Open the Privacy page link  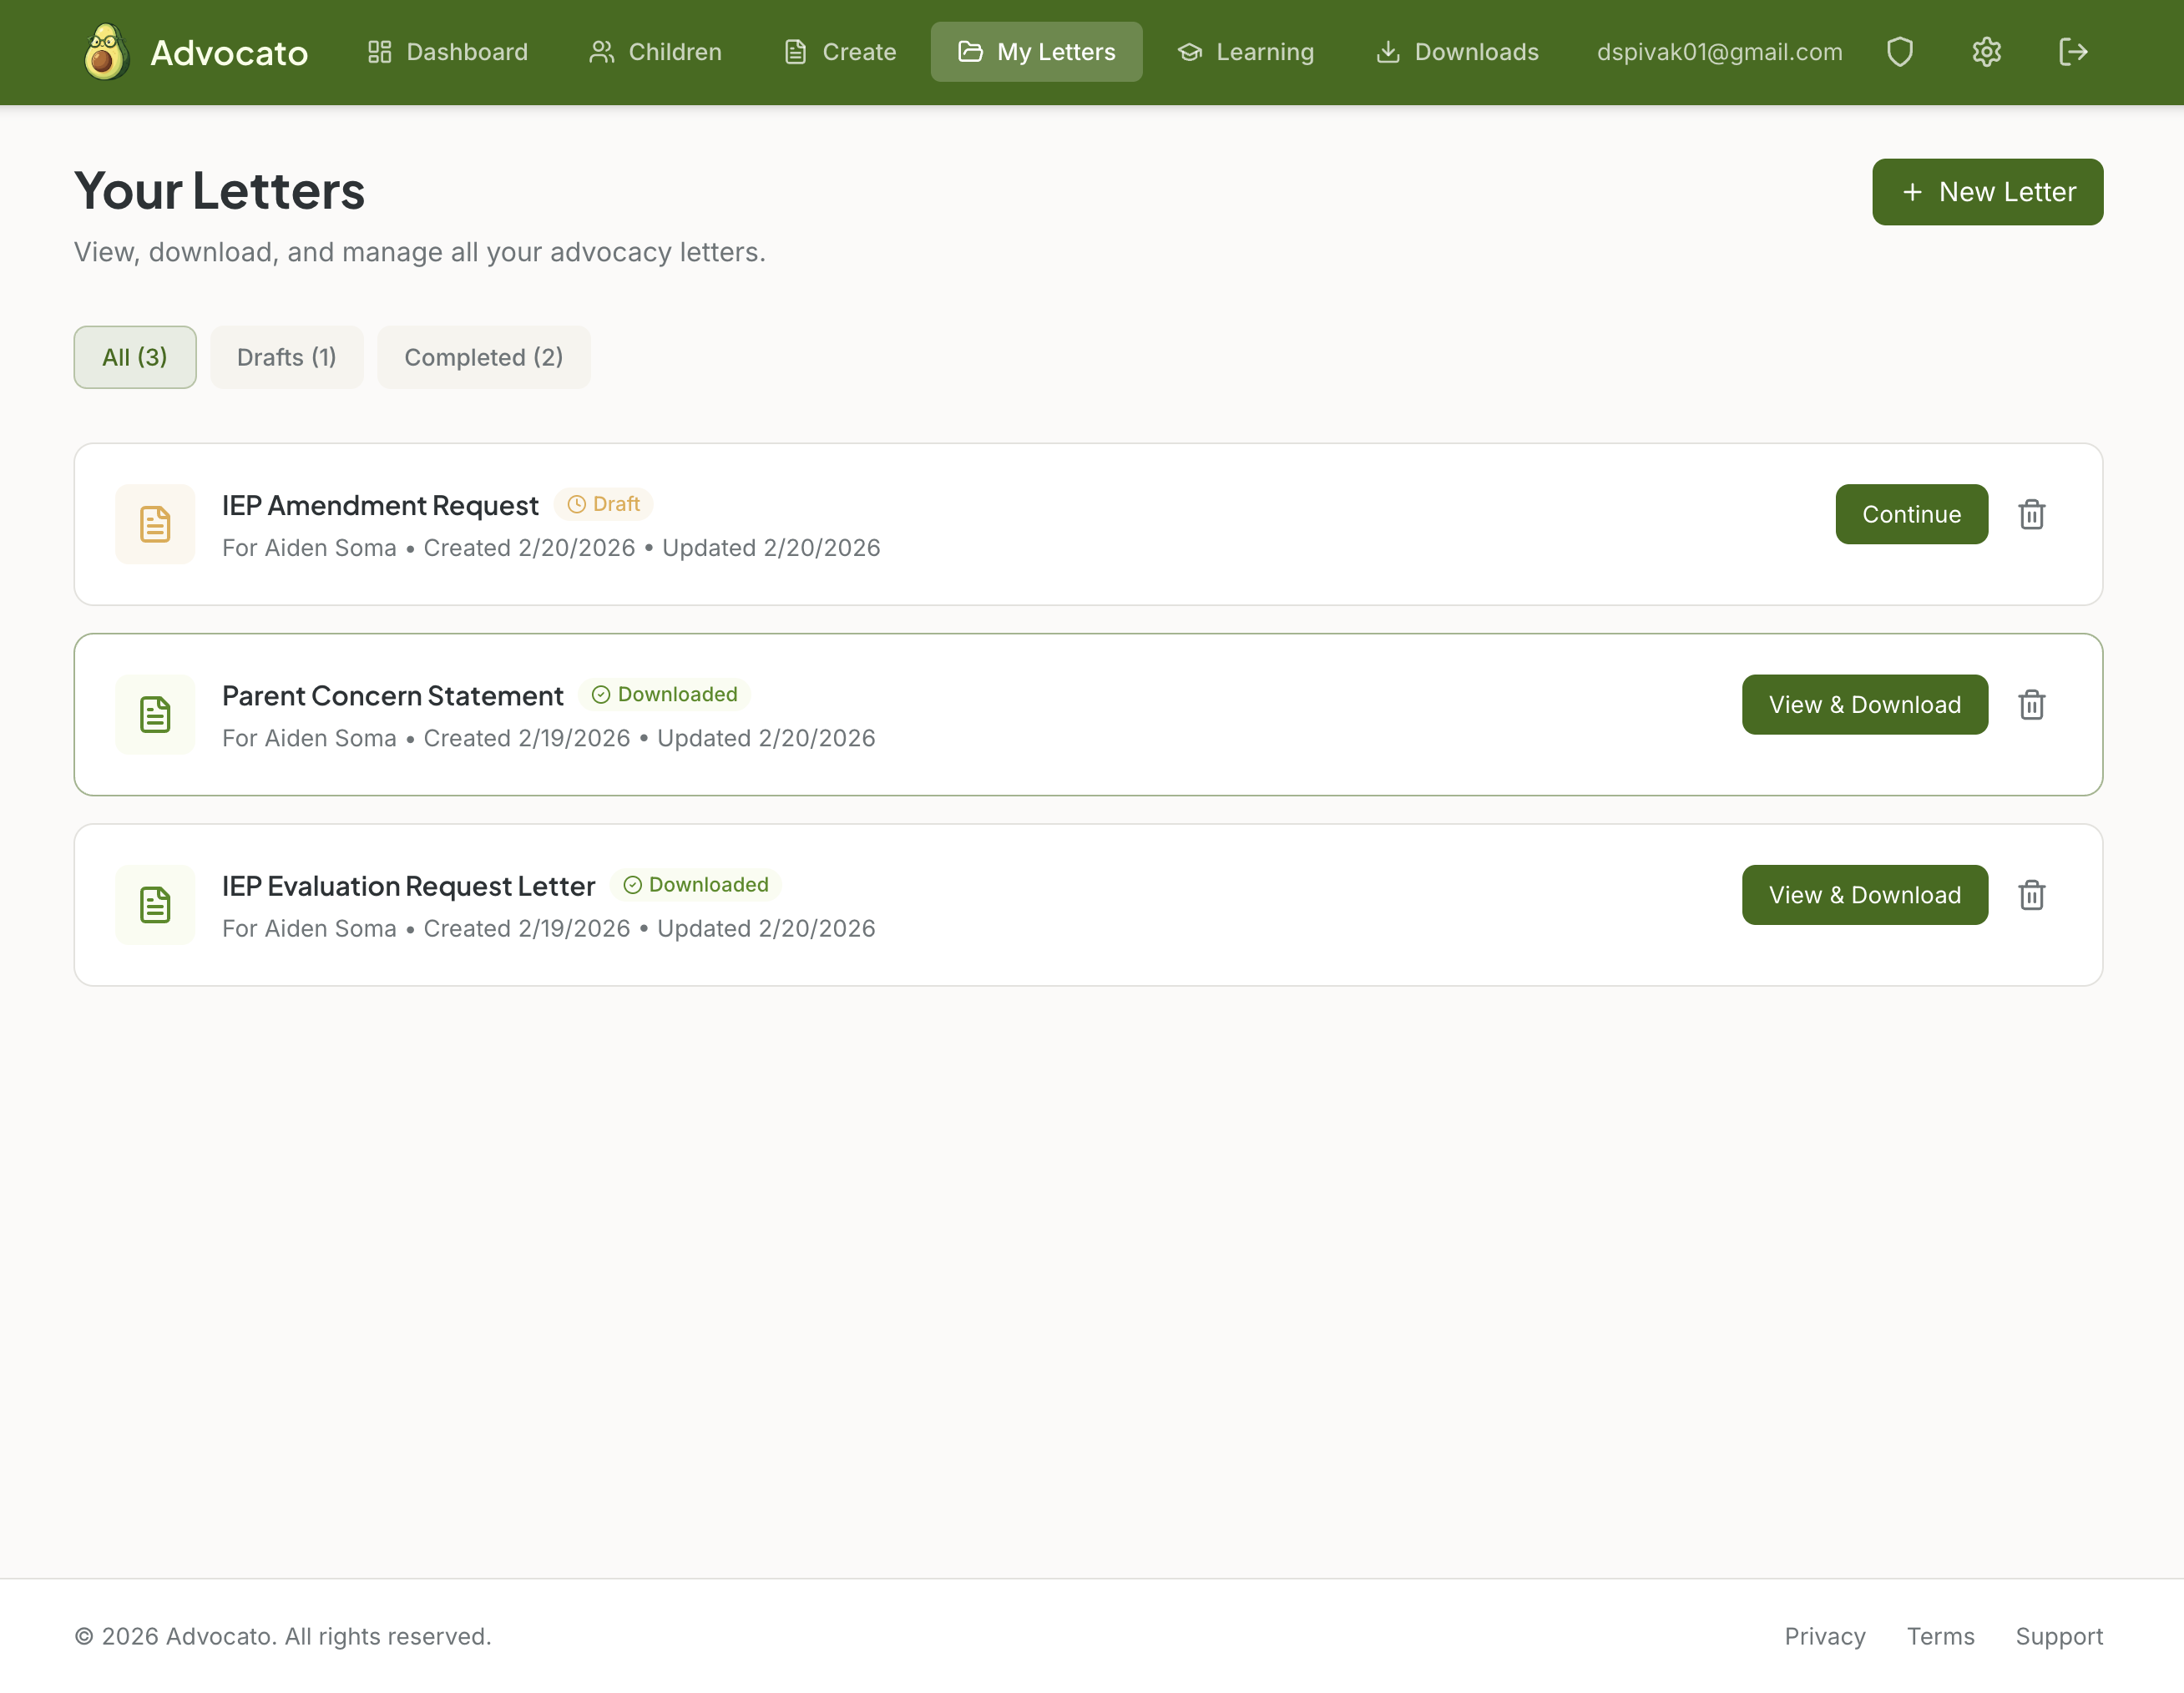coord(1824,1636)
